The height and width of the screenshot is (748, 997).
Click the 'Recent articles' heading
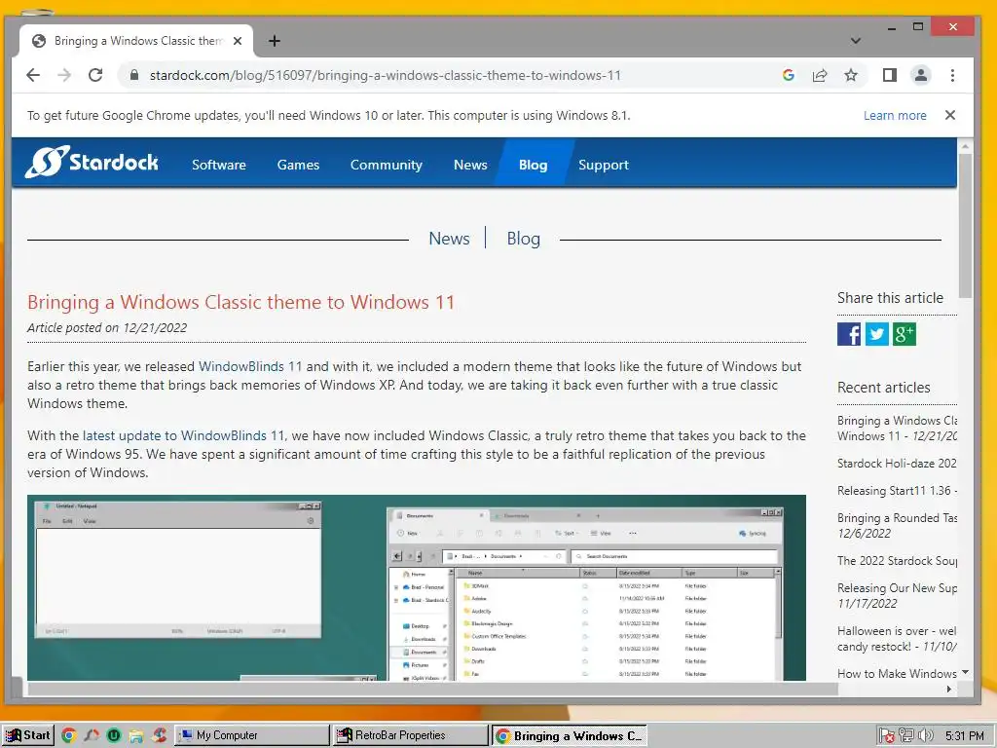click(884, 388)
